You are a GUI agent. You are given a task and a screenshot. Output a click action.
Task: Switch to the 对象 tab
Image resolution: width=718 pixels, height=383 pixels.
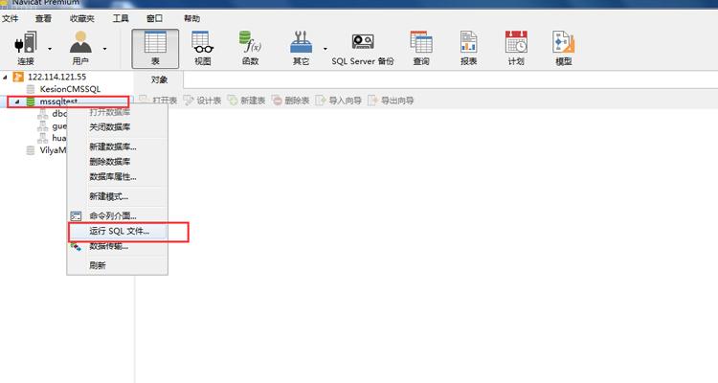(159, 79)
